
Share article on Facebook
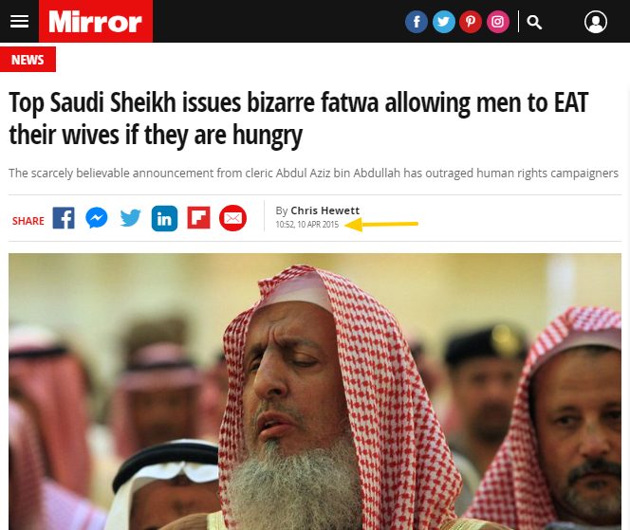click(x=64, y=218)
